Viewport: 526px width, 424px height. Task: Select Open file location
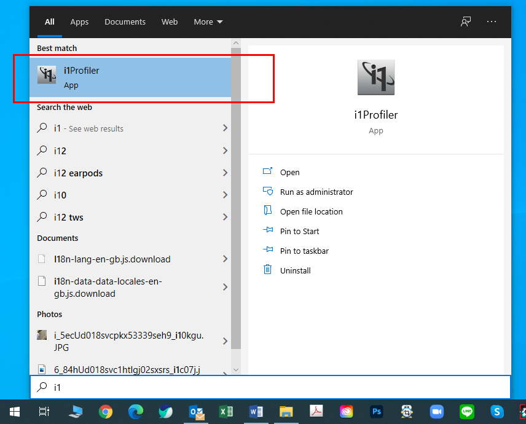pos(312,211)
